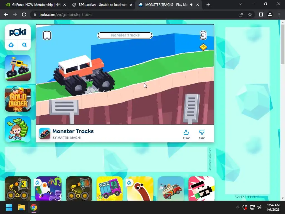Viewport: 285px width, 214px height.
Task: Open Poki search magnifier icon
Action: point(24,45)
